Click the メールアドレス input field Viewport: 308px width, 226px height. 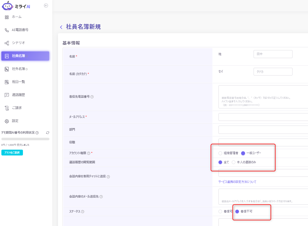[x=262, y=117]
